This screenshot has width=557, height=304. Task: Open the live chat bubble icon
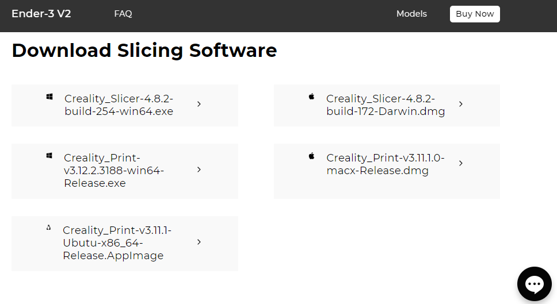coord(534,284)
